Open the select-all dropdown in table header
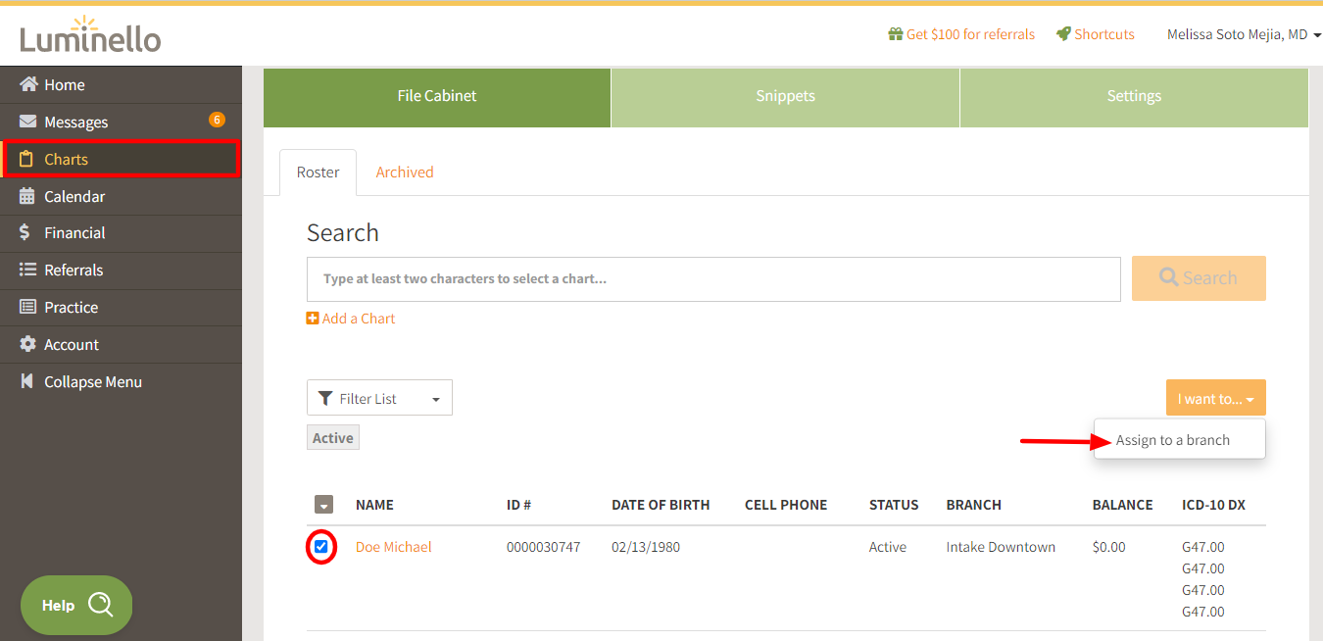Image resolution: width=1323 pixels, height=641 pixels. (x=324, y=505)
